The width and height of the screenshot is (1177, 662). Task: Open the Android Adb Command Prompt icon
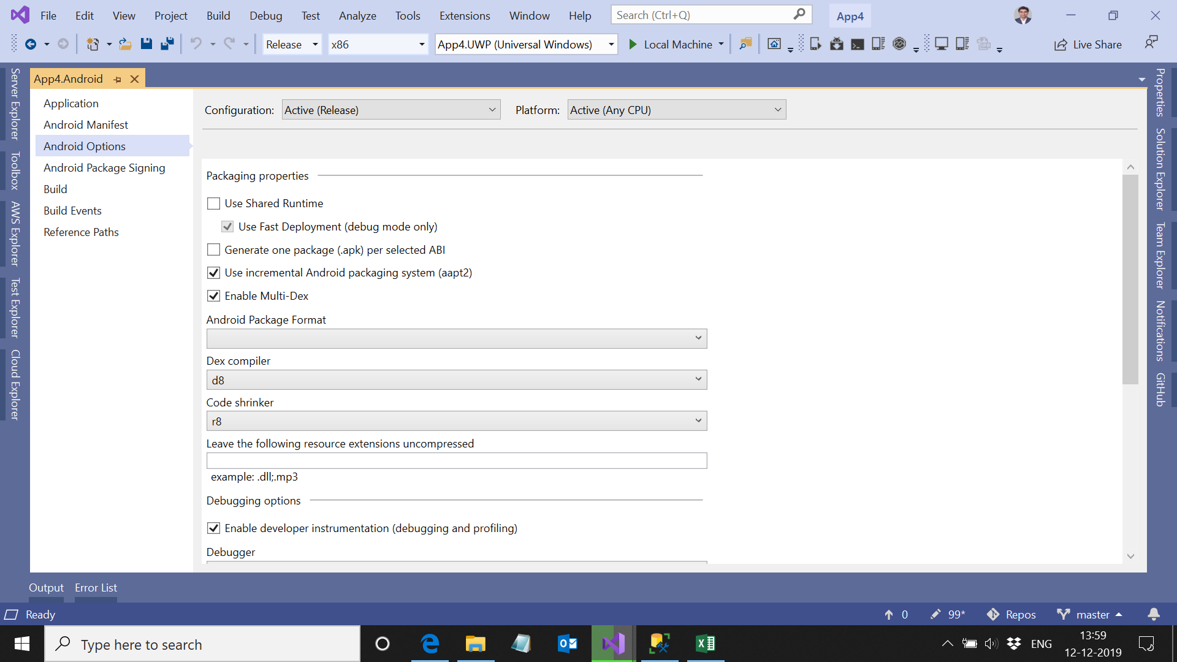click(x=858, y=44)
